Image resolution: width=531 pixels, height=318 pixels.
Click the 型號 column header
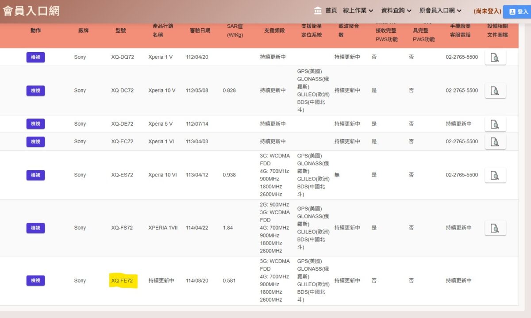point(120,31)
